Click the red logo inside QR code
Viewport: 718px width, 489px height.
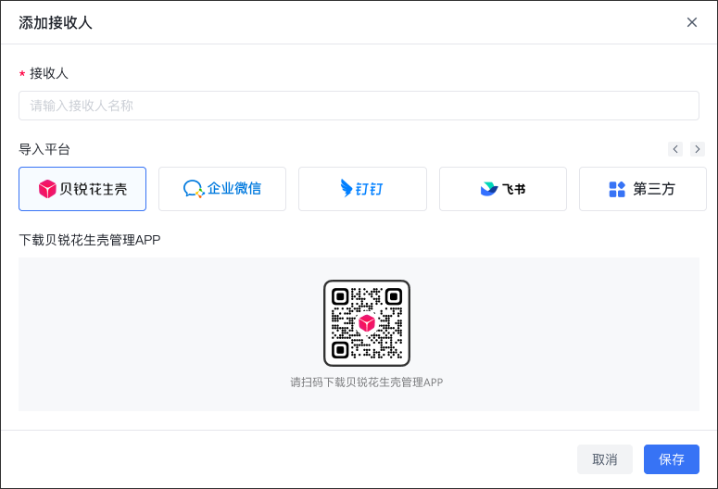367,323
